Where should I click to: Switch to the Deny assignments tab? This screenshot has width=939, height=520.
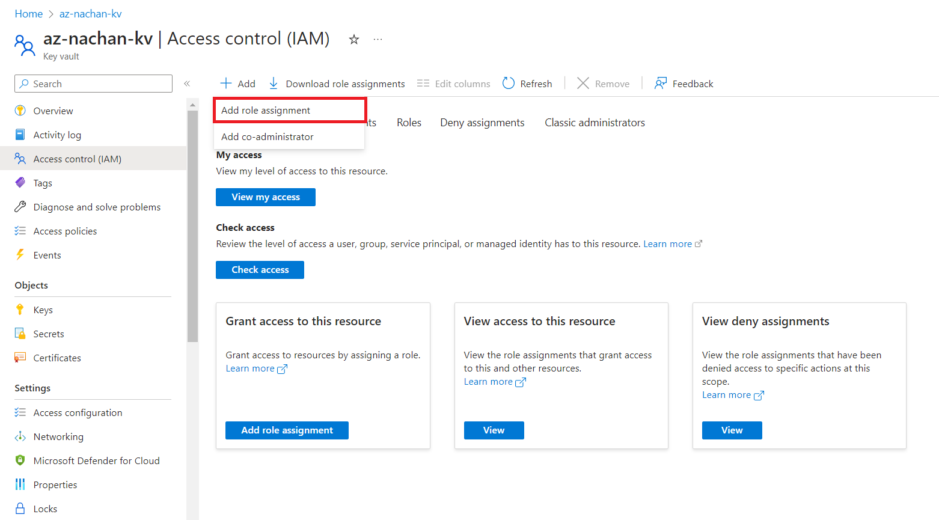click(x=482, y=123)
